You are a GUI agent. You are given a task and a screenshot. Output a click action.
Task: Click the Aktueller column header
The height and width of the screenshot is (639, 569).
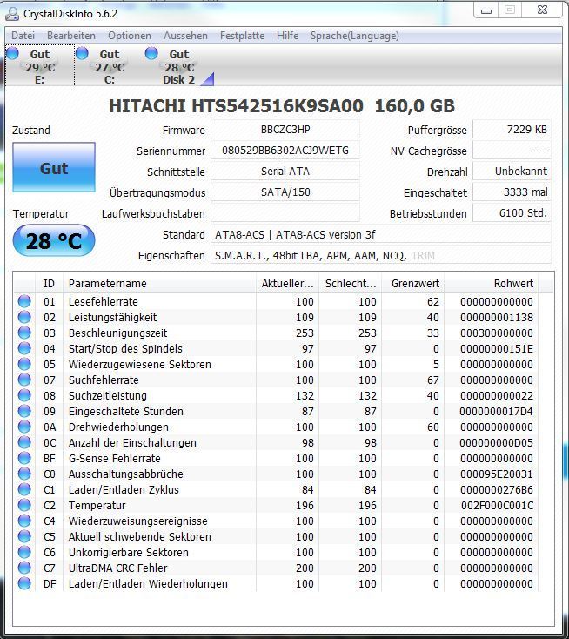[288, 283]
